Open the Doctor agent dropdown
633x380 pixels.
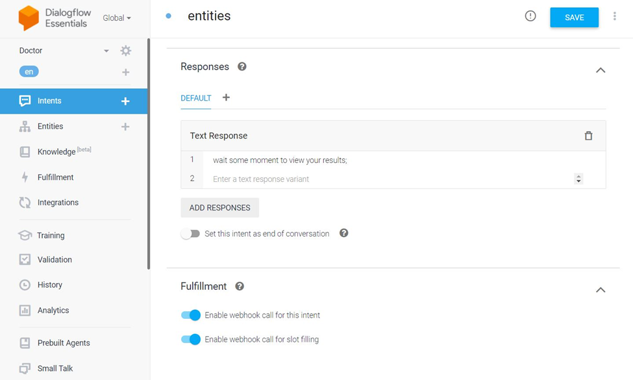(x=106, y=51)
